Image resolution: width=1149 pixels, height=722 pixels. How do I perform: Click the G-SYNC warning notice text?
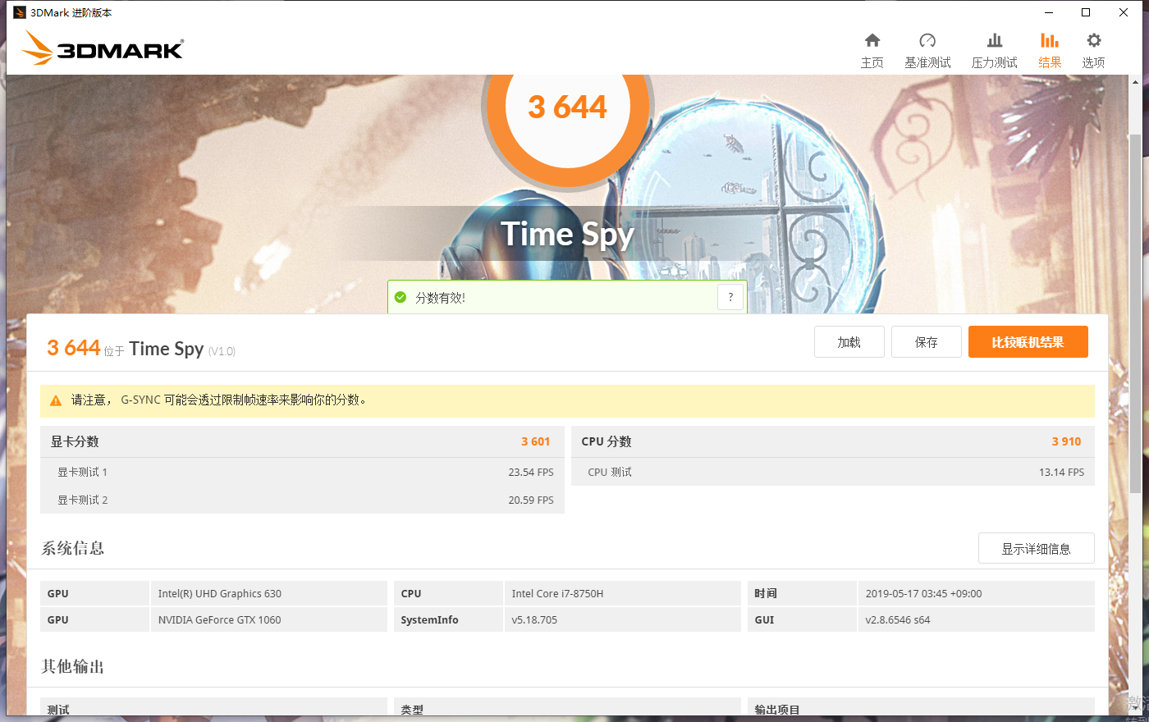coord(219,400)
